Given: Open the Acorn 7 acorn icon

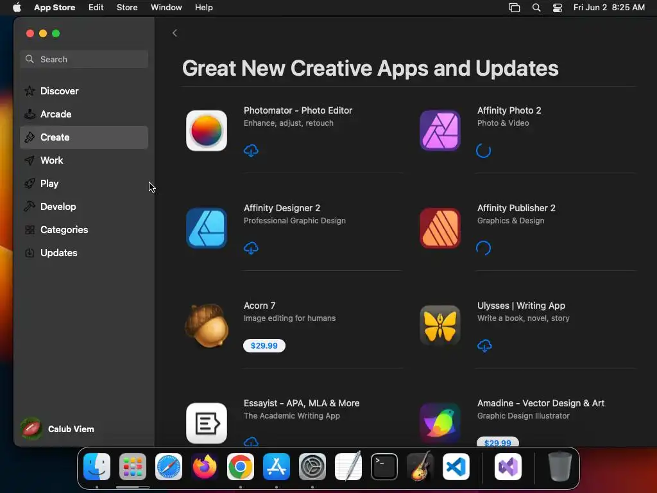Looking at the screenshot, I should coord(207,325).
